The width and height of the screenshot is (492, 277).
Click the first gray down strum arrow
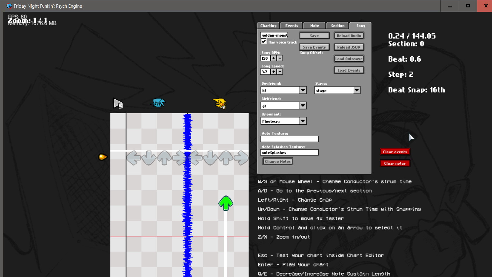tap(149, 158)
